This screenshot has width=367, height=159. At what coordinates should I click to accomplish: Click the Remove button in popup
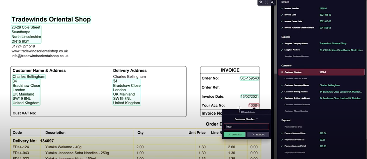(258, 135)
